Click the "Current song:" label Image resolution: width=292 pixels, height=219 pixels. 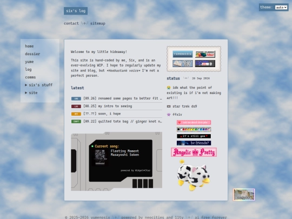[107, 147]
